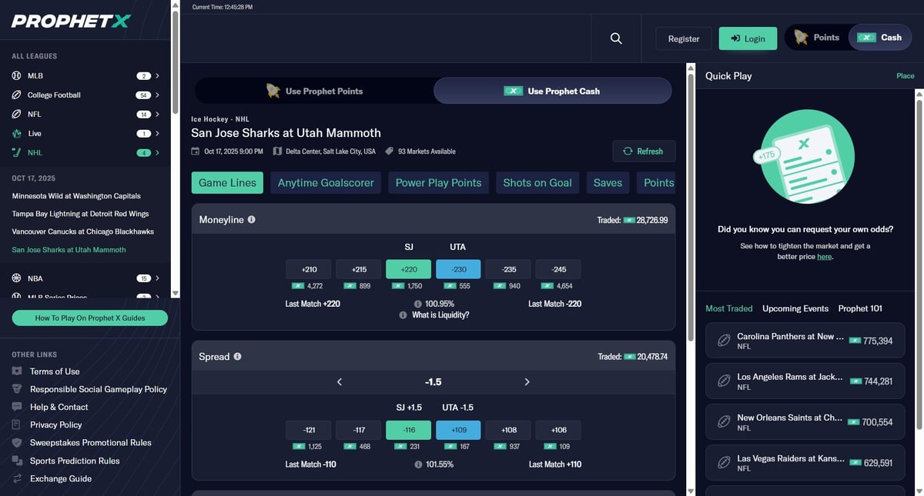The height and width of the screenshot is (496, 924).
Task: Click the 'What is Liquidity?' info icon
Action: coord(403,315)
